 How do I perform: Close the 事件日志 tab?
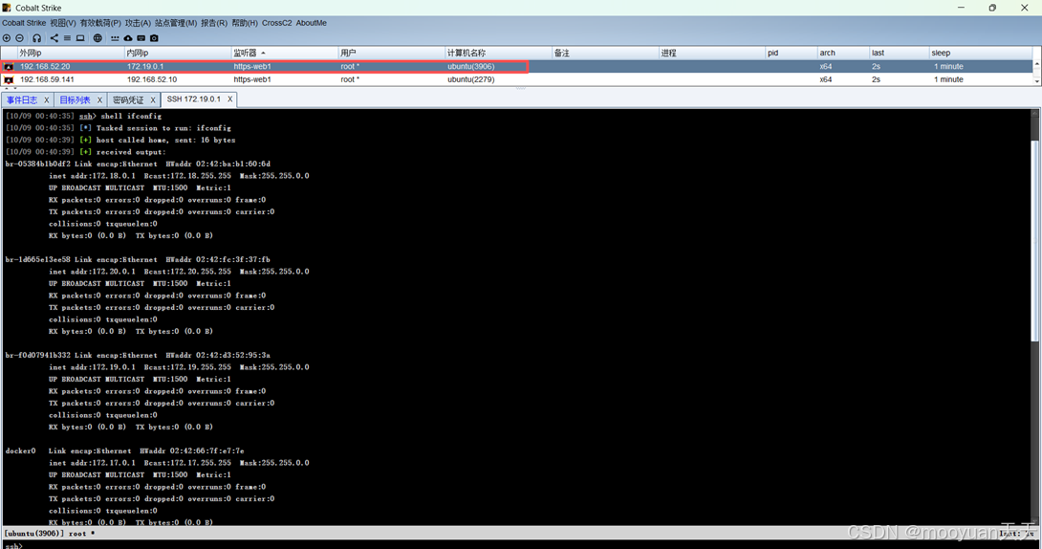click(47, 99)
